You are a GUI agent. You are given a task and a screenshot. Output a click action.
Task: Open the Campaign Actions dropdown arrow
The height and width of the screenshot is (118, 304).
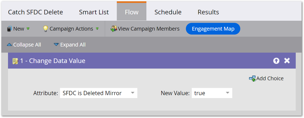[97, 29]
